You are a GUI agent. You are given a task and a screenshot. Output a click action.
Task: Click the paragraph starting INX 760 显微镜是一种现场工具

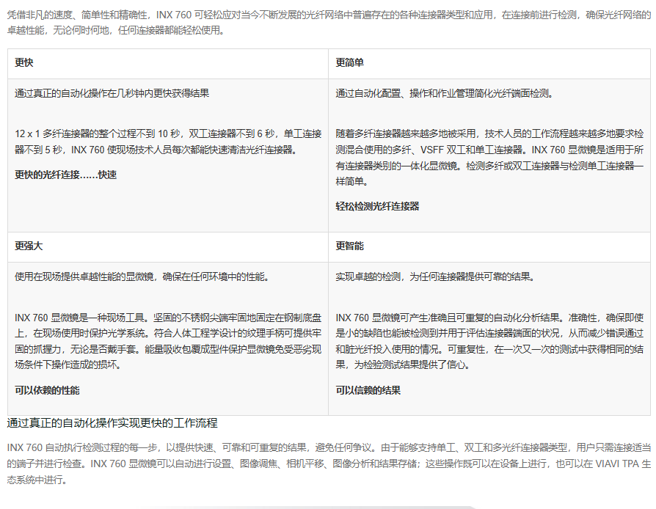[x=168, y=341]
